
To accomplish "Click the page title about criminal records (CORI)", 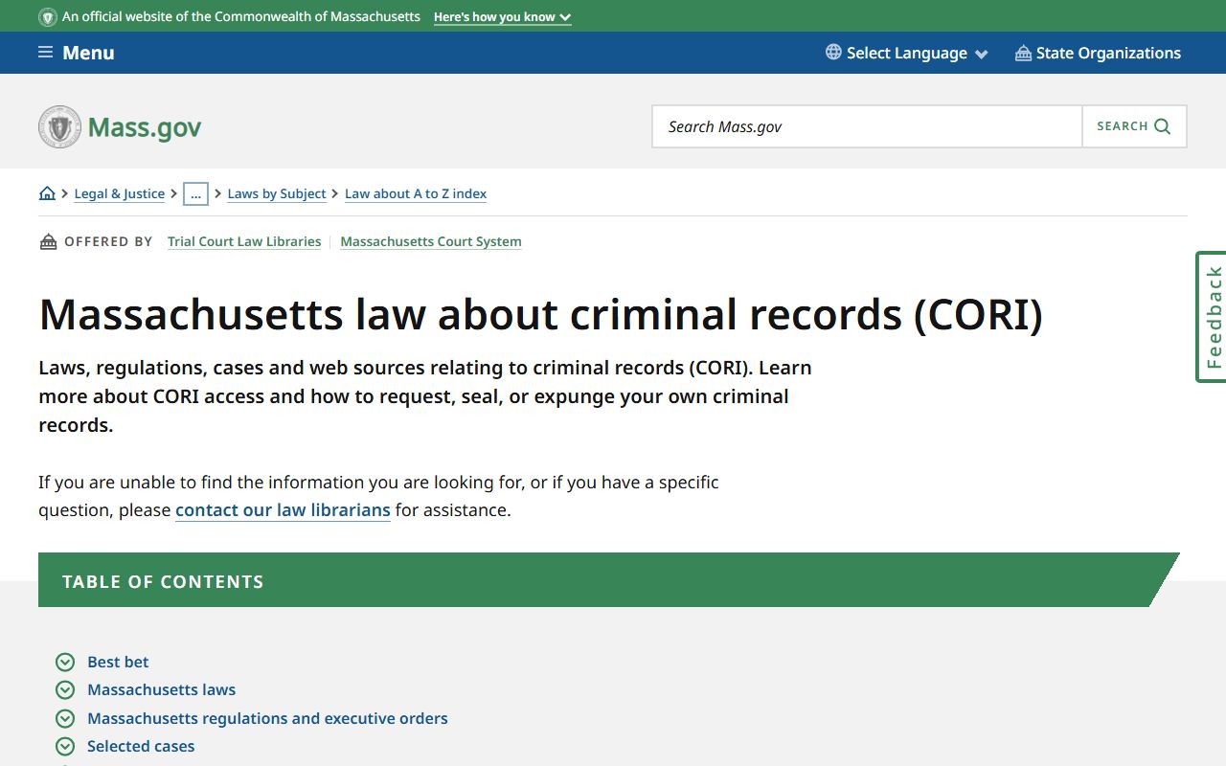I will click(x=540, y=314).
